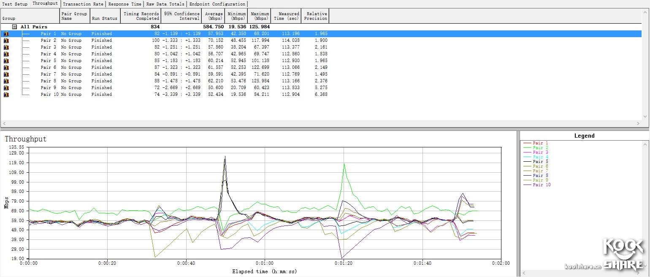Select the icon in the Pair 6 row

tap(6, 68)
